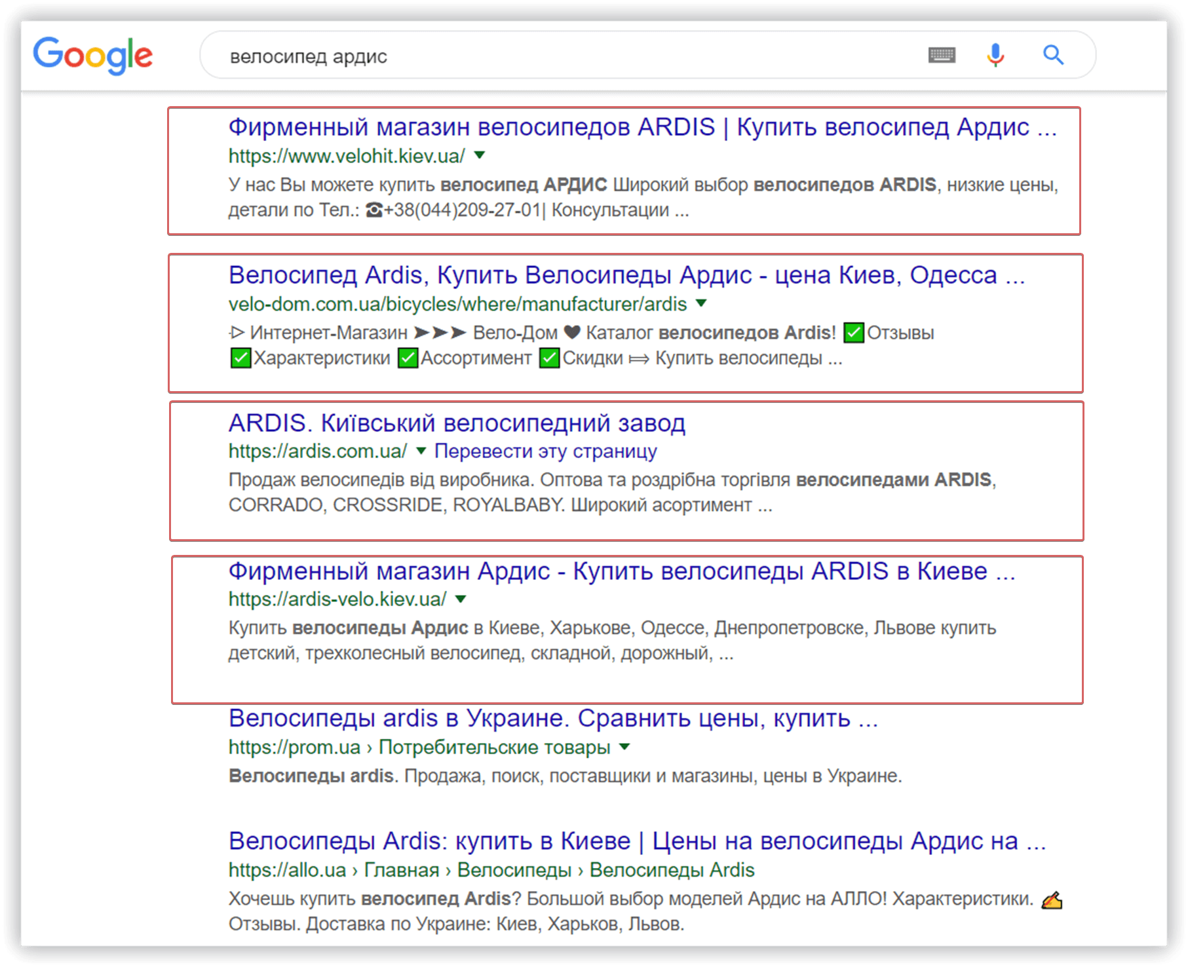
Task: Click 'Потребительские товары' breadcrumb
Action: (x=495, y=748)
